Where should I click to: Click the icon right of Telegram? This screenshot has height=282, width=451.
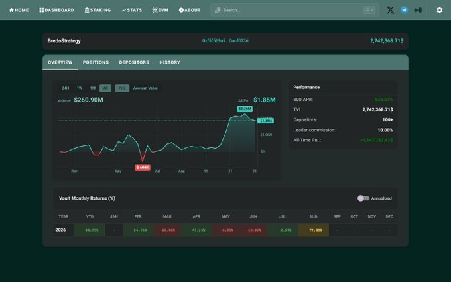click(x=418, y=10)
